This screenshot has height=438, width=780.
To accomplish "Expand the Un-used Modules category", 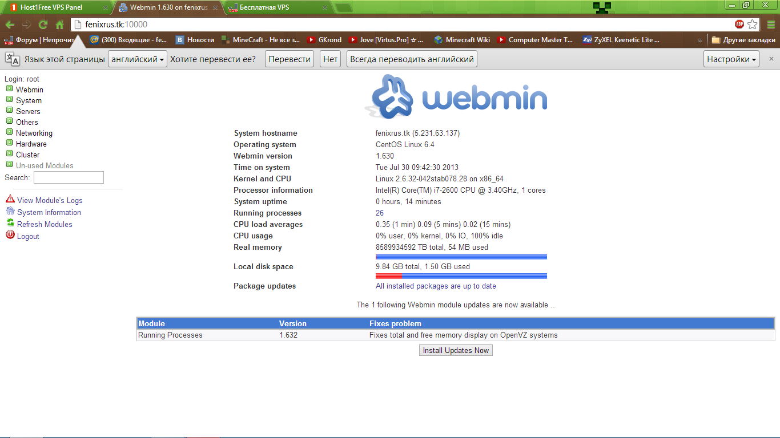I will [10, 165].
